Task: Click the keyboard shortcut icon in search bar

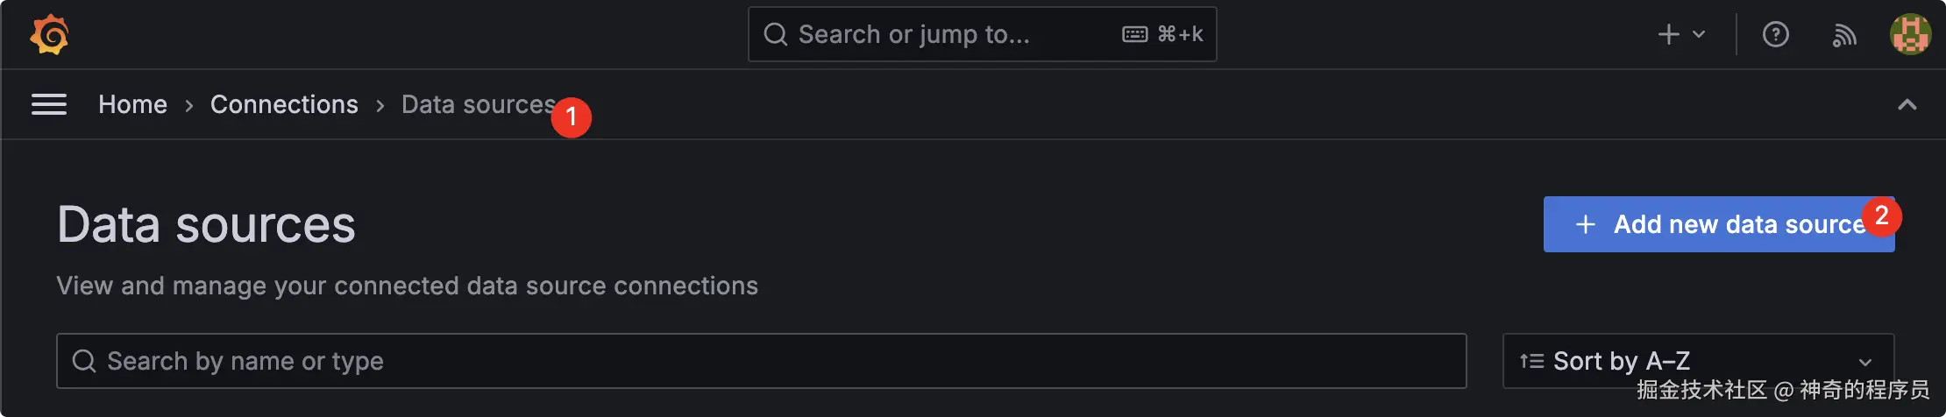Action: click(x=1135, y=35)
